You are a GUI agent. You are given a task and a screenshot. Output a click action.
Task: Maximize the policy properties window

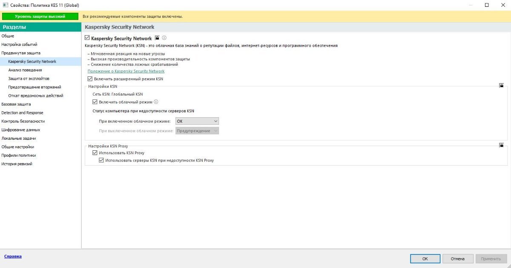(487, 5)
